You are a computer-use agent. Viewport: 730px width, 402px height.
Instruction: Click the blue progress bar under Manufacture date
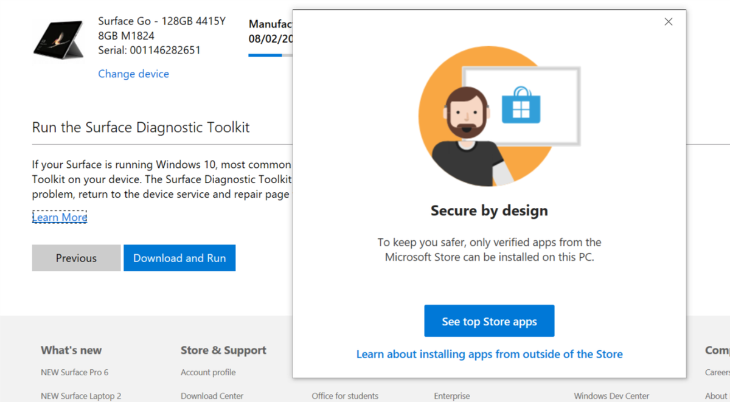coord(265,55)
